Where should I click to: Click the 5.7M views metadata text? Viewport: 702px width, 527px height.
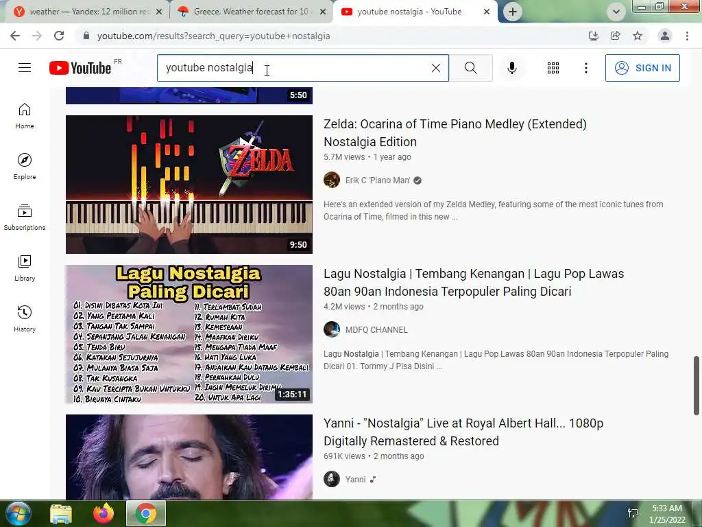point(344,157)
